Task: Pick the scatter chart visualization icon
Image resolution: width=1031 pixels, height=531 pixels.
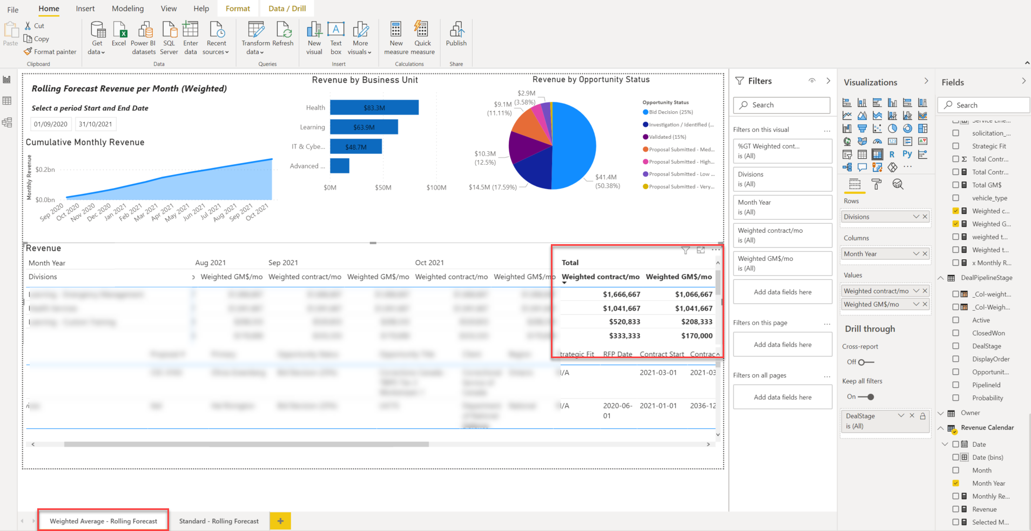Action: point(877,129)
